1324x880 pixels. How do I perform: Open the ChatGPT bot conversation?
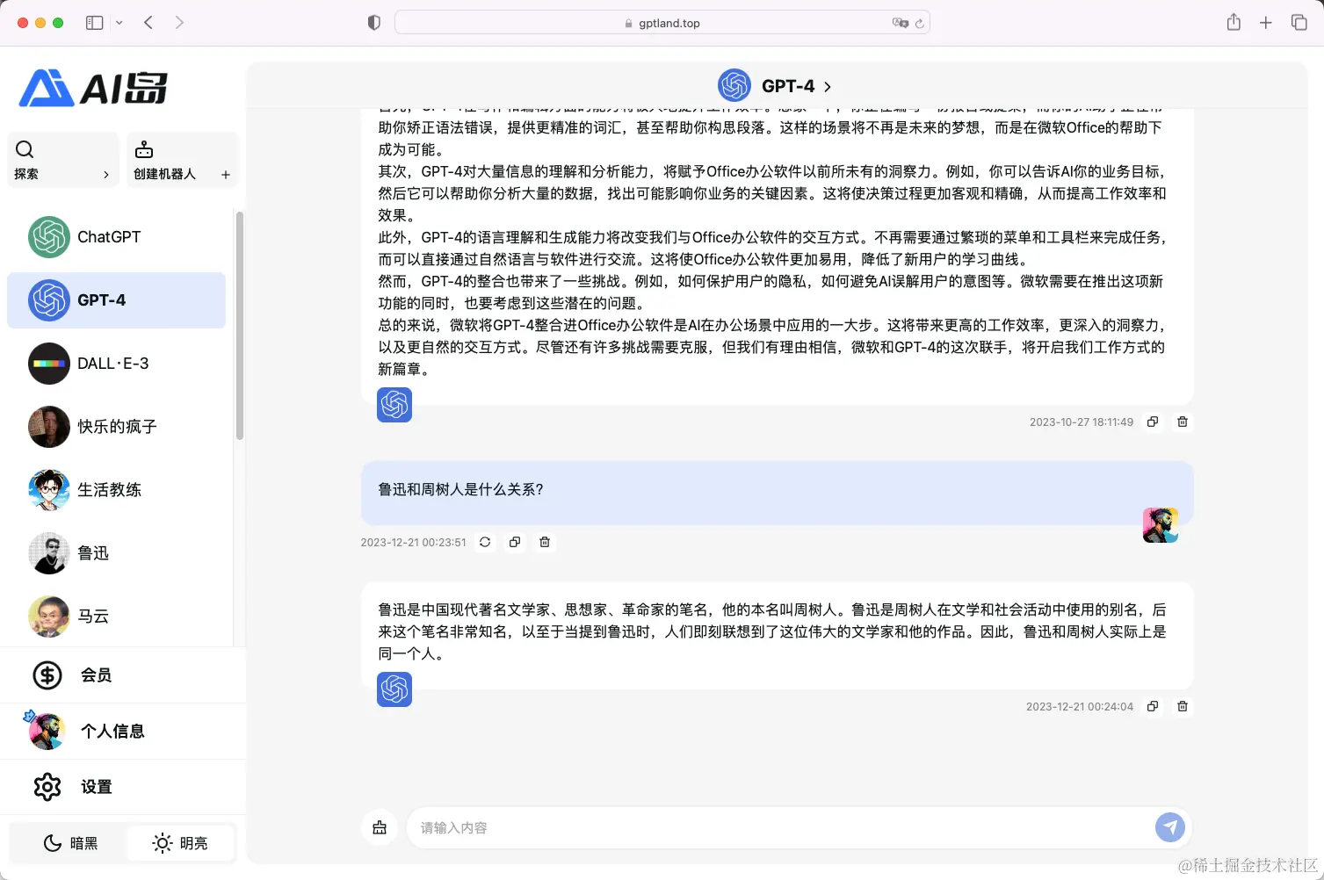(x=116, y=237)
